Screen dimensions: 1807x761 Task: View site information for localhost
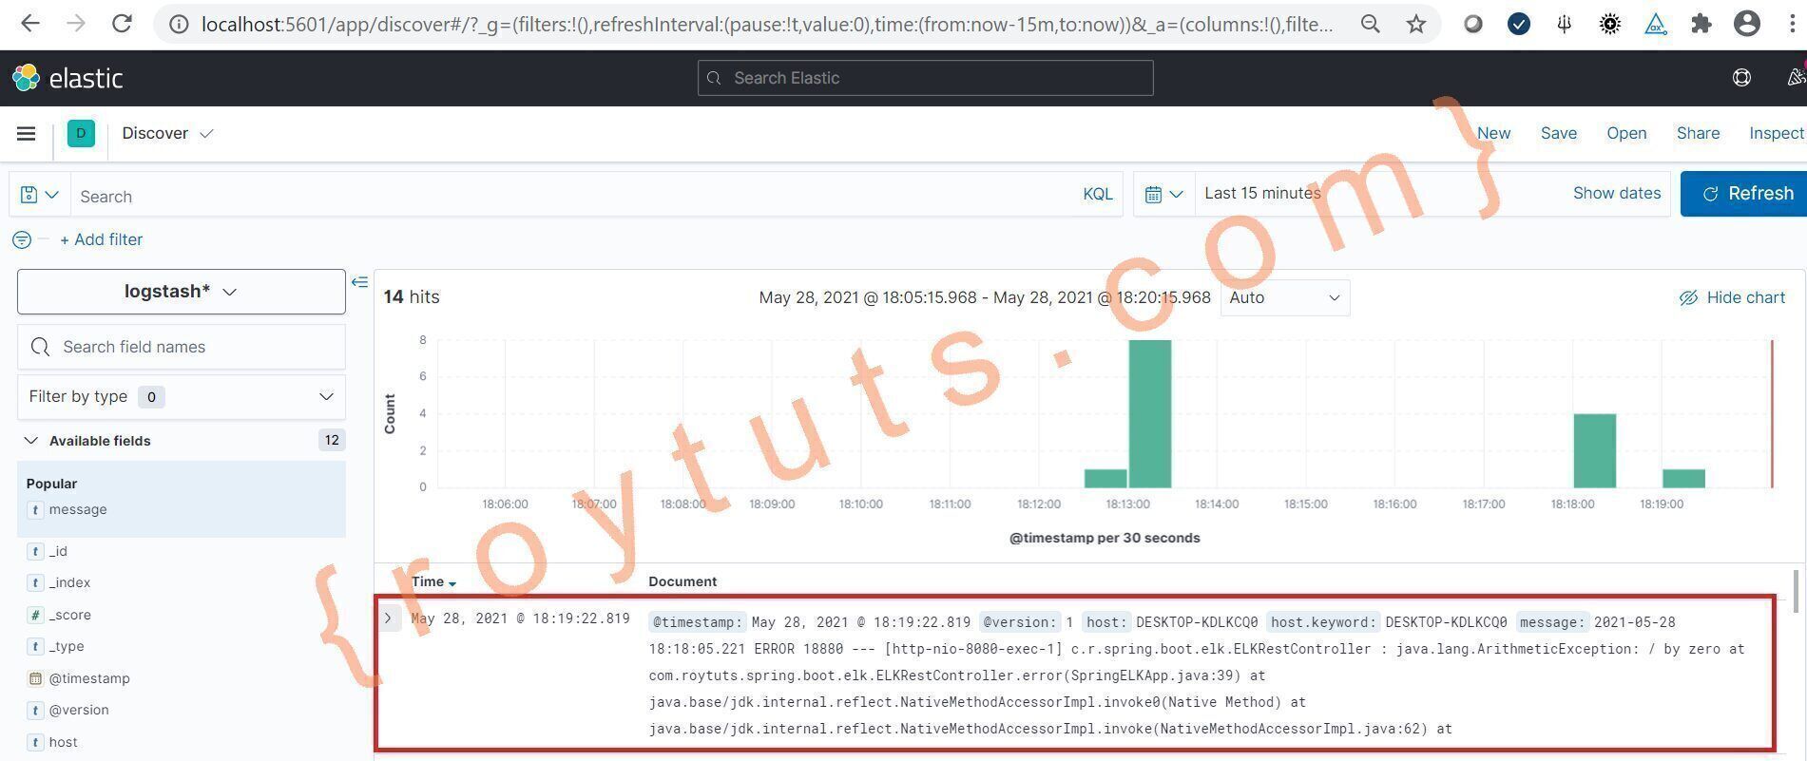[178, 25]
